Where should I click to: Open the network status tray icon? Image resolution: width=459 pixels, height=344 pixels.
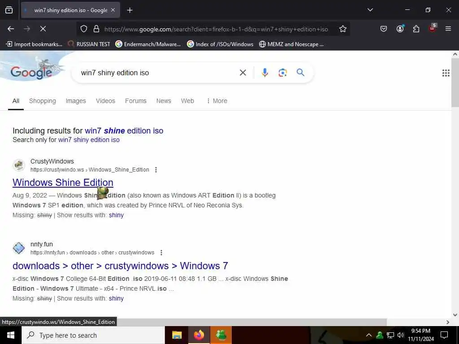[390, 335]
